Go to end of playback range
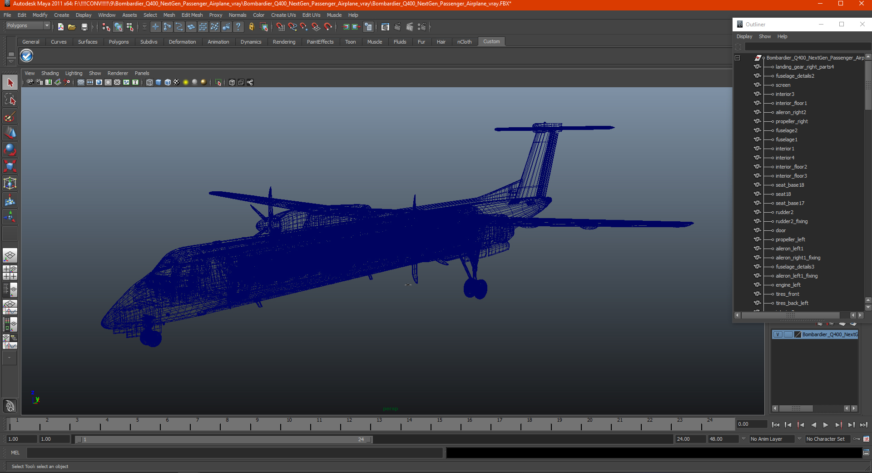The image size is (872, 473). (x=864, y=425)
